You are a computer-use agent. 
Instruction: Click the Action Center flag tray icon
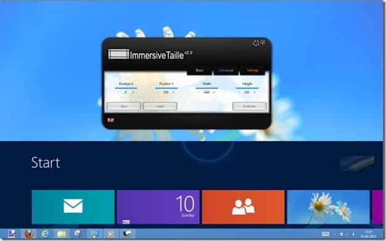341,234
